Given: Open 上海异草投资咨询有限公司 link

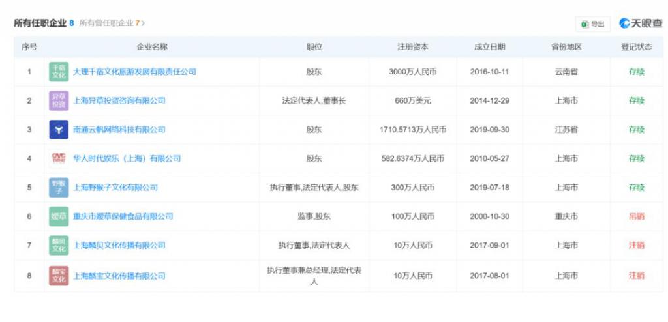Looking at the screenshot, I should 119,101.
